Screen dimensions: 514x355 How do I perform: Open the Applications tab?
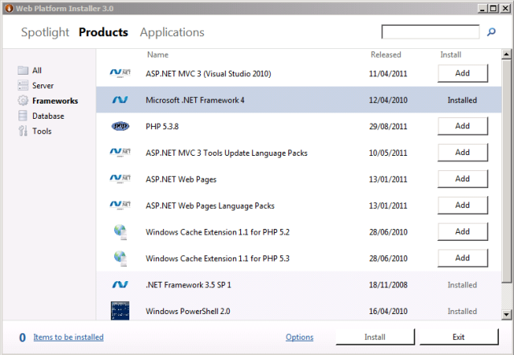click(172, 33)
